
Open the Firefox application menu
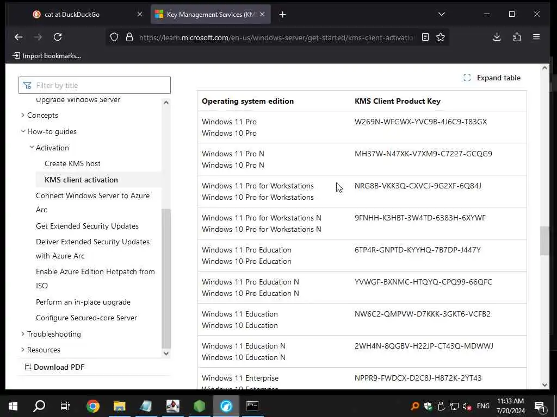[x=536, y=37]
